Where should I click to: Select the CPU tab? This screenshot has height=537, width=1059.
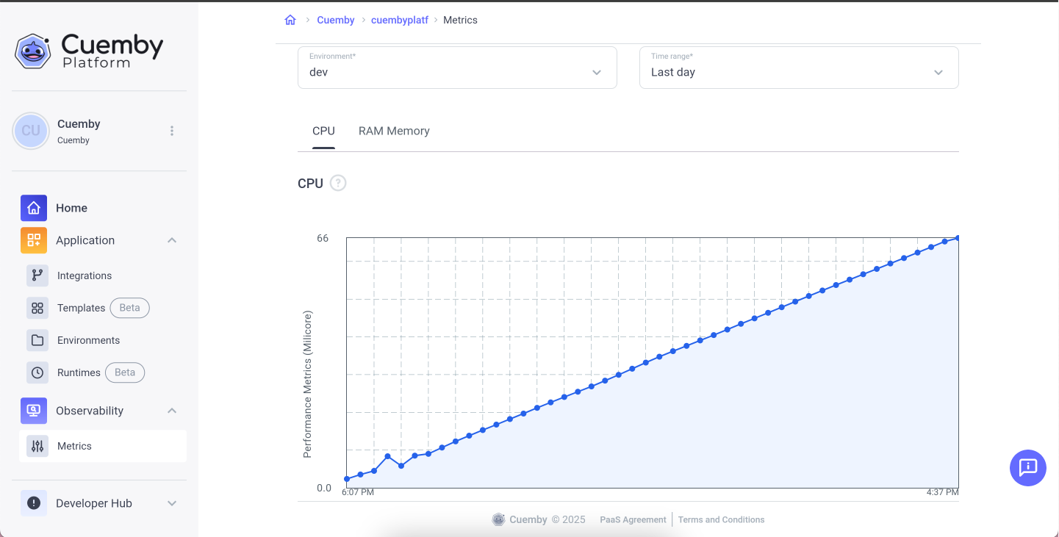pos(323,131)
